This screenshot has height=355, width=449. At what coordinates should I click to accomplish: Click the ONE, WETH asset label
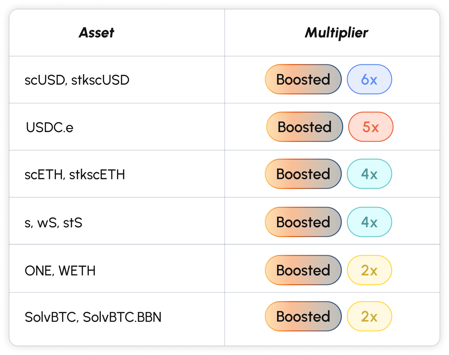pyautogui.click(x=60, y=271)
